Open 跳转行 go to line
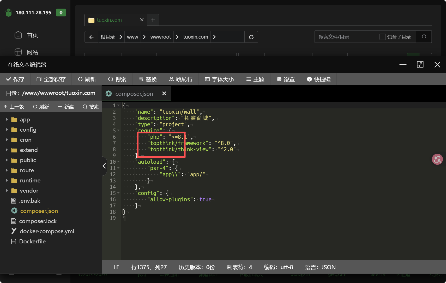This screenshot has width=446, height=283. [181, 79]
